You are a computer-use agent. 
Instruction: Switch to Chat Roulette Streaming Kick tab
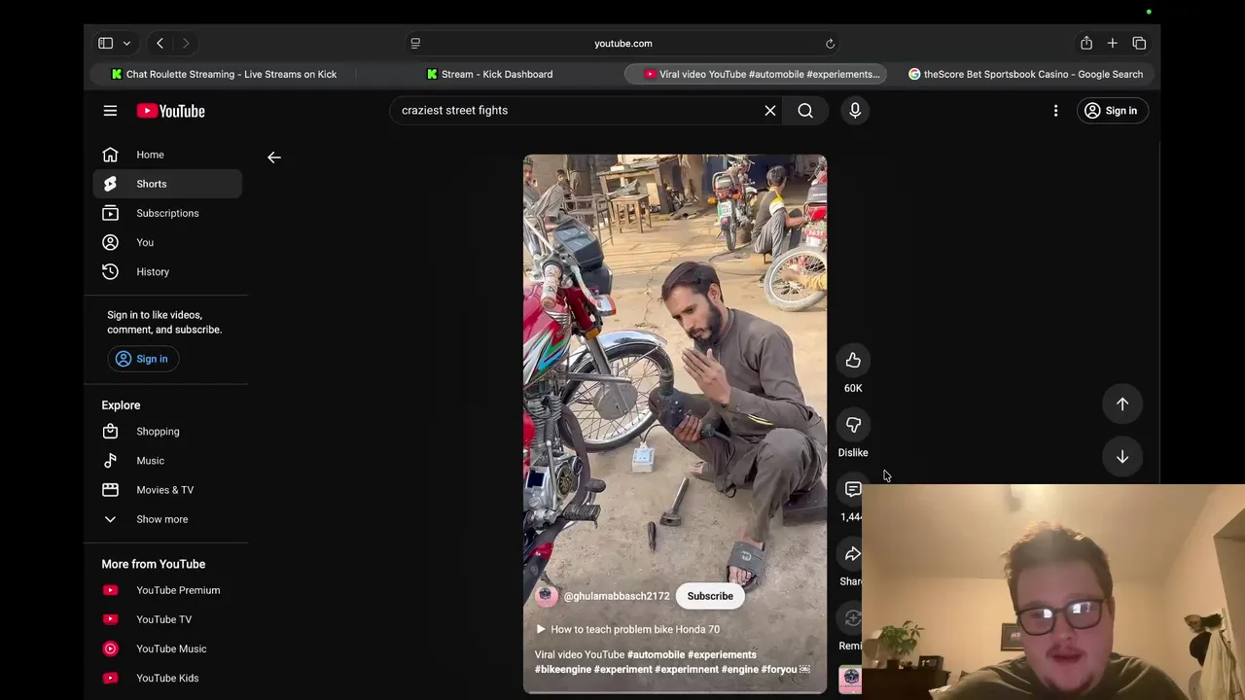point(223,74)
